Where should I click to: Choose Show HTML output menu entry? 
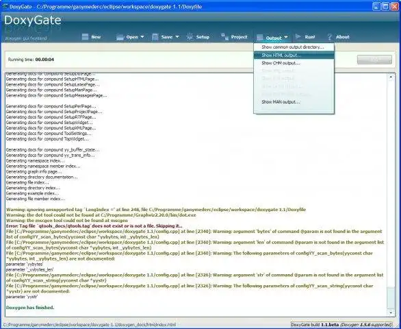[x=294, y=55]
